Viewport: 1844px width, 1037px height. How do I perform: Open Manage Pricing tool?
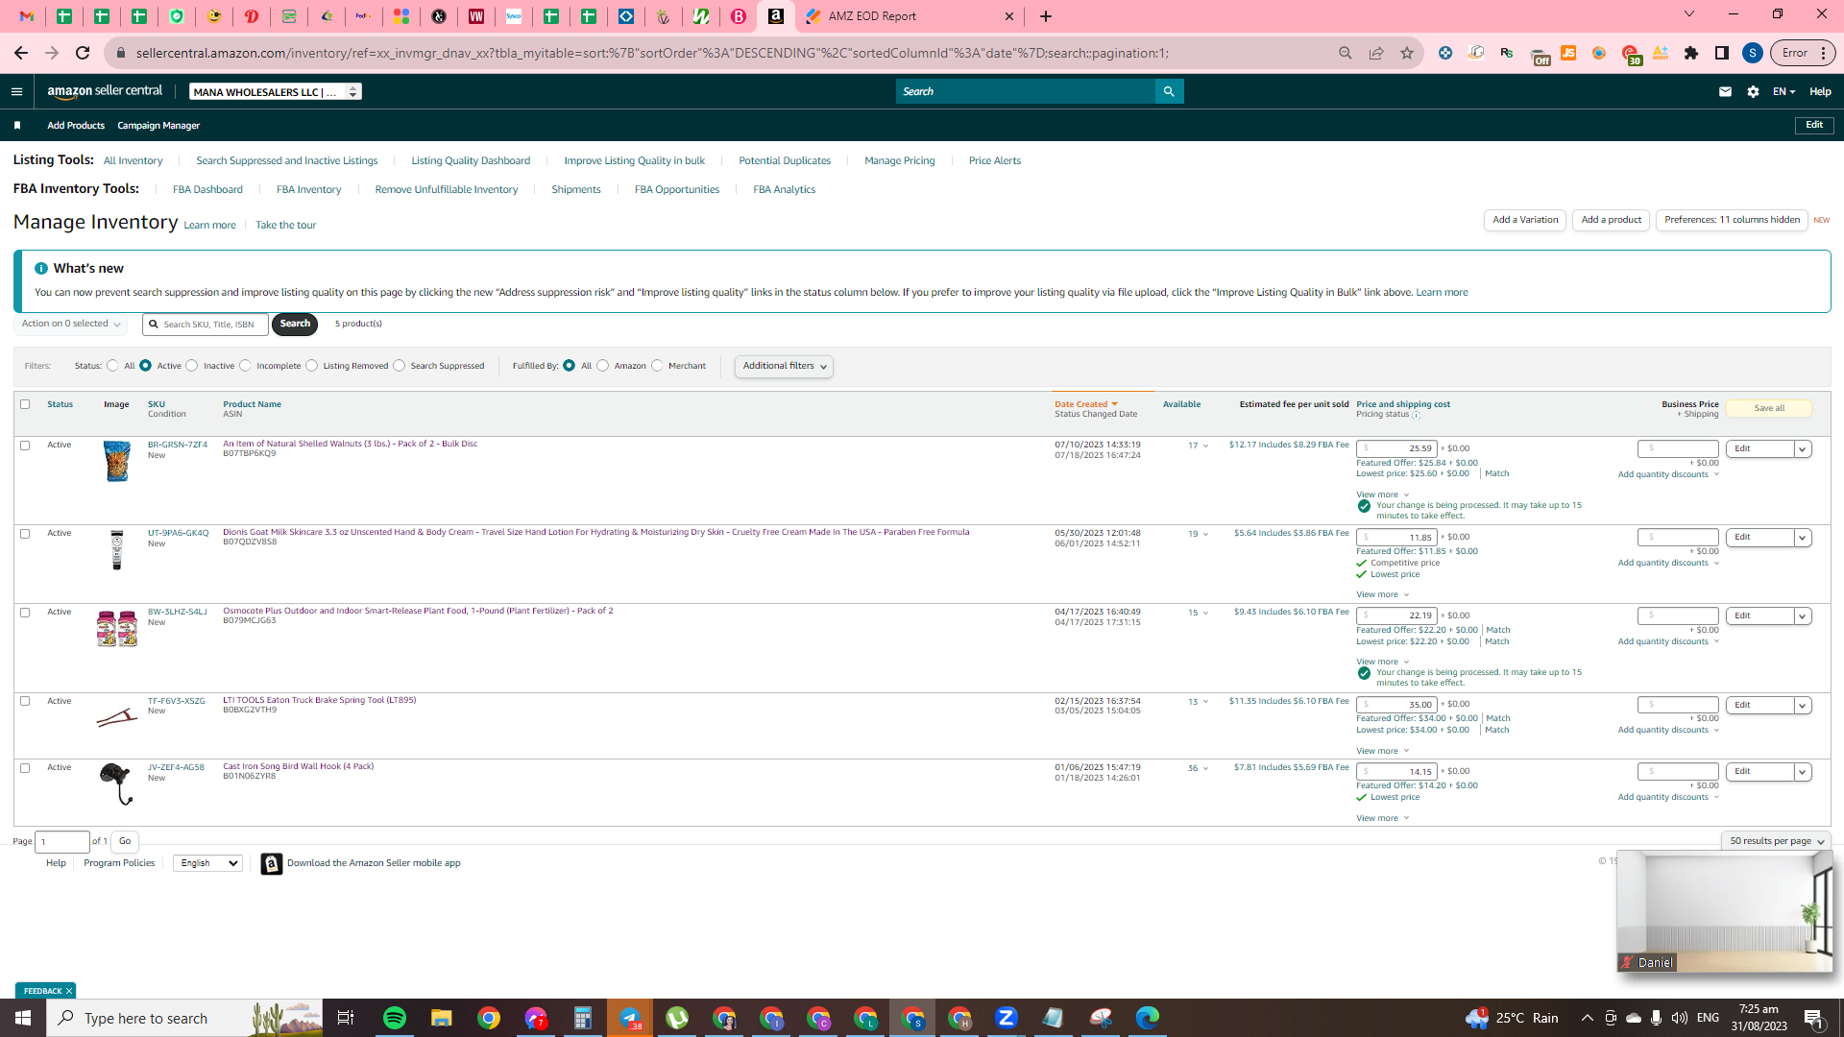[900, 161]
